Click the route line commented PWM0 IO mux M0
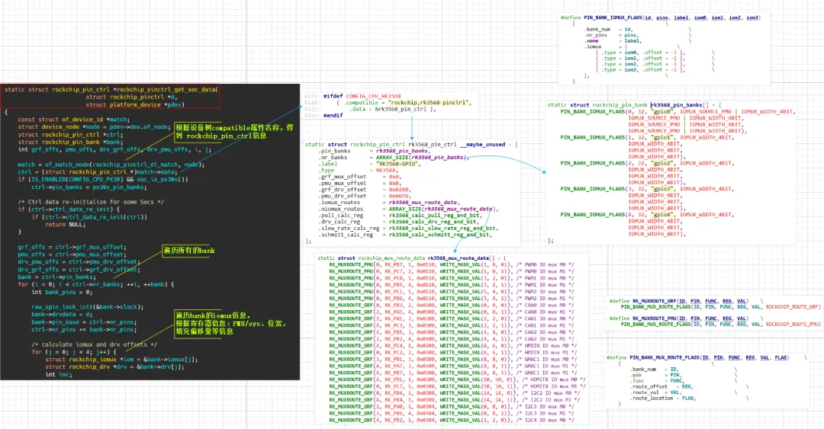The width and height of the screenshot is (824, 429). tap(452, 264)
